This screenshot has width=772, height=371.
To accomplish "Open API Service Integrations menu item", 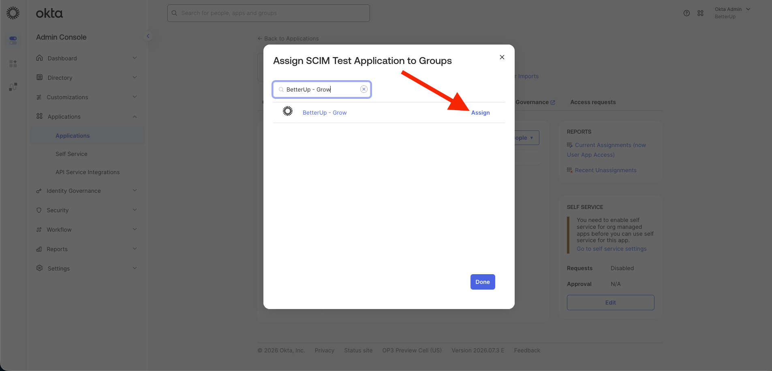I will [87, 172].
